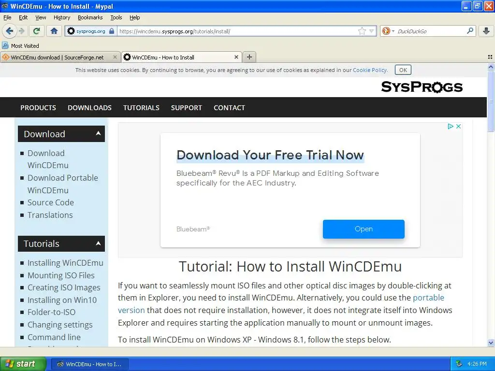Reload the page with the refresh icon

click(37, 31)
